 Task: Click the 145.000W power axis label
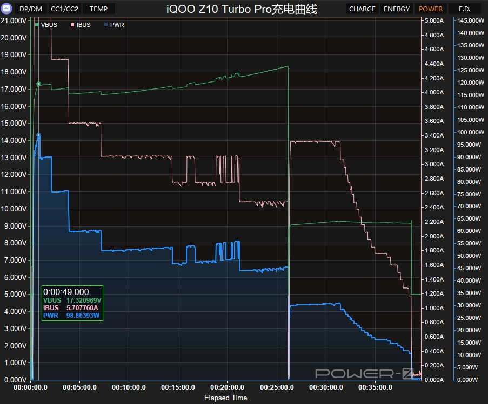point(471,20)
